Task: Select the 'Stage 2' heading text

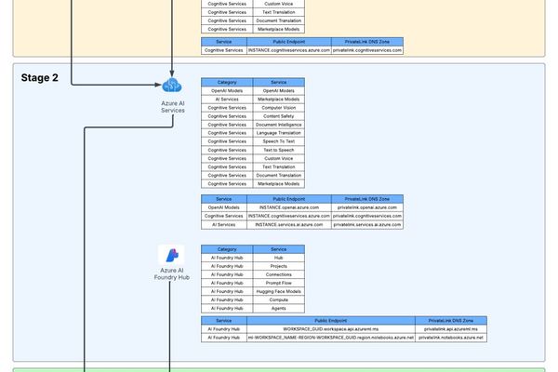Action: click(39, 77)
